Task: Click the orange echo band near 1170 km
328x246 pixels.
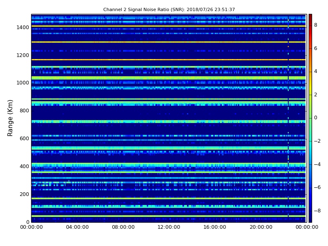Action: 169,59
